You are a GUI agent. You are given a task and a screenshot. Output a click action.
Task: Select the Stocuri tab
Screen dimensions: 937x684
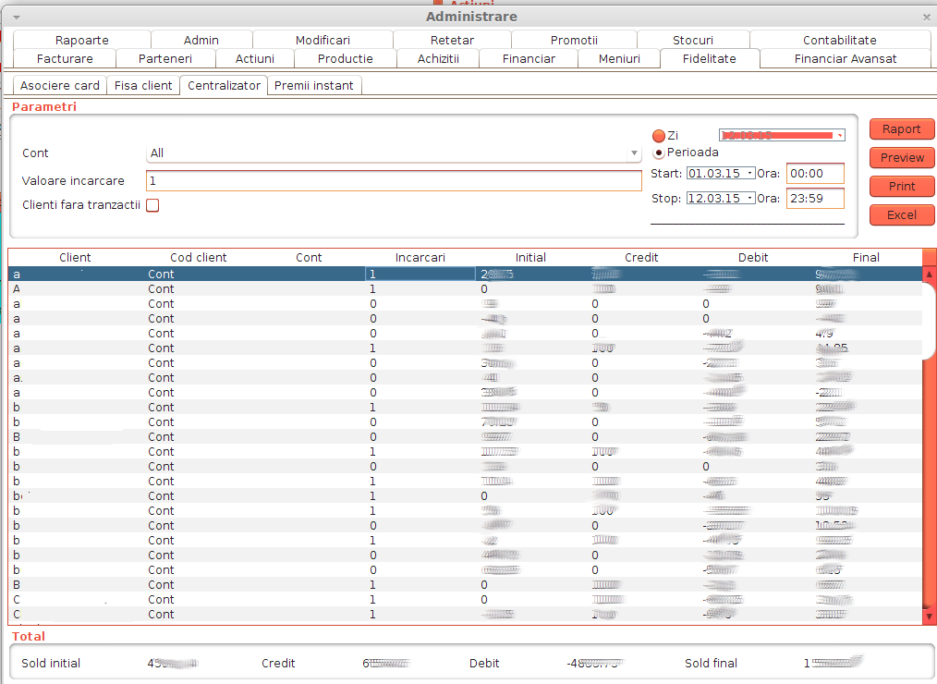(x=693, y=40)
